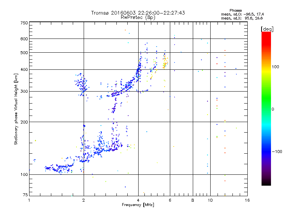Click the 4 tick on the frequency axis
This screenshot has width=291, height=218.
pos(138,201)
